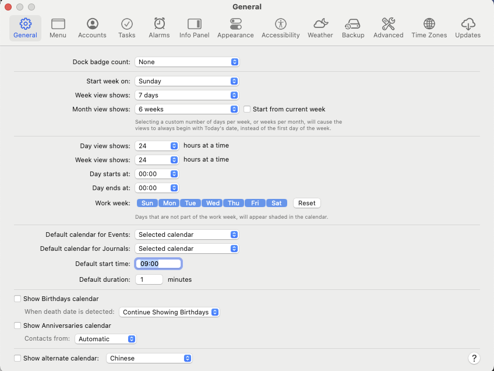Open the Dock badge count dropdown
Viewport: 494px width, 371px height.
click(x=186, y=62)
